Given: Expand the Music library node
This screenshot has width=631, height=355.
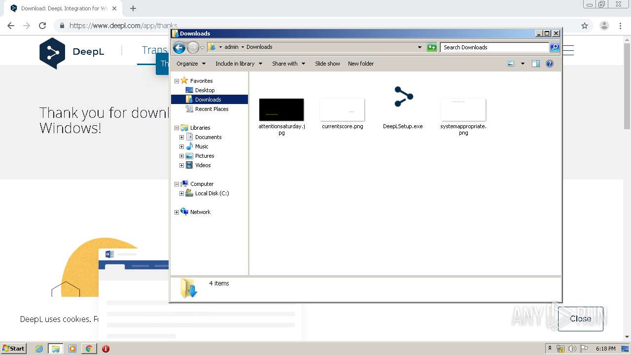Looking at the screenshot, I should click(x=181, y=146).
